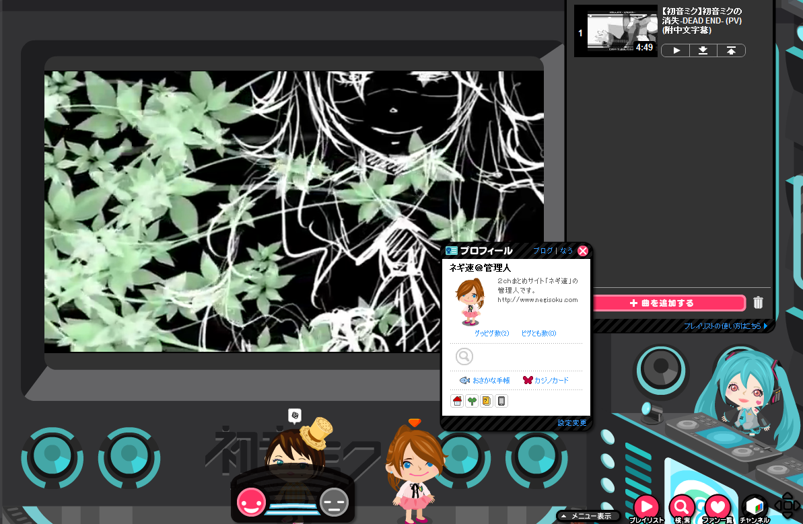Screen dimensions: 803x524
Task: Expand the メニュー表示 menu display toggle
Action: coord(588,516)
